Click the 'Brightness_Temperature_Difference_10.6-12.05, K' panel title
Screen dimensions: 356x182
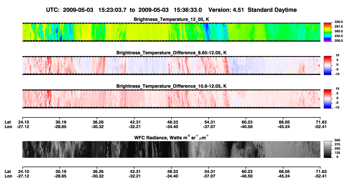point(171,86)
